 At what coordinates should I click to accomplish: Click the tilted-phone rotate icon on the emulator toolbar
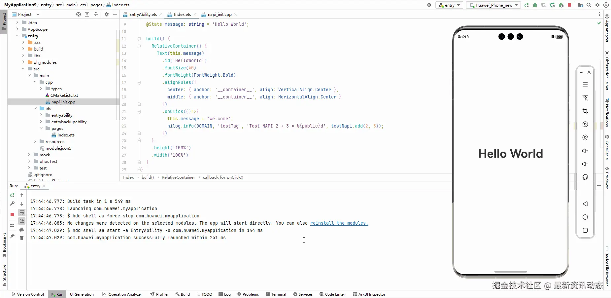585,177
